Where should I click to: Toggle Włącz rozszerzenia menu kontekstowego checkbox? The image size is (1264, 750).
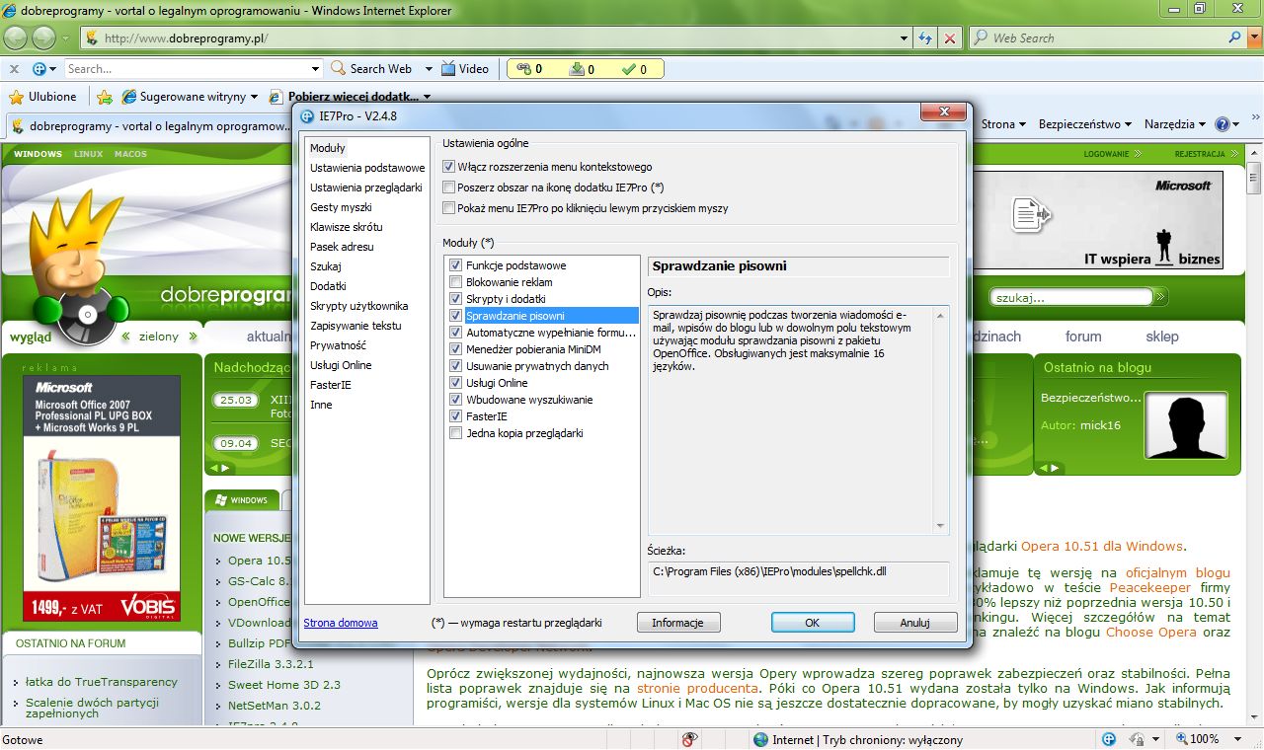tap(449, 167)
